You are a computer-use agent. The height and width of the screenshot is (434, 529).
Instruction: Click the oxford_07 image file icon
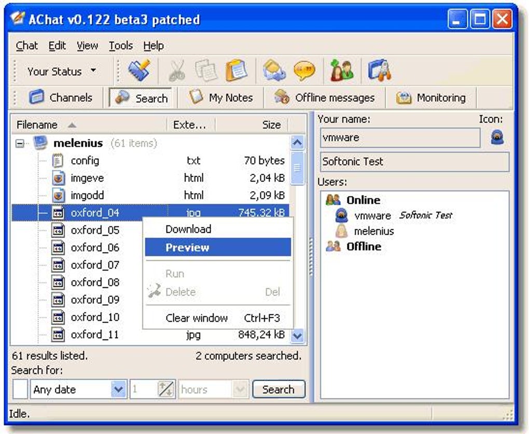pos(58,265)
